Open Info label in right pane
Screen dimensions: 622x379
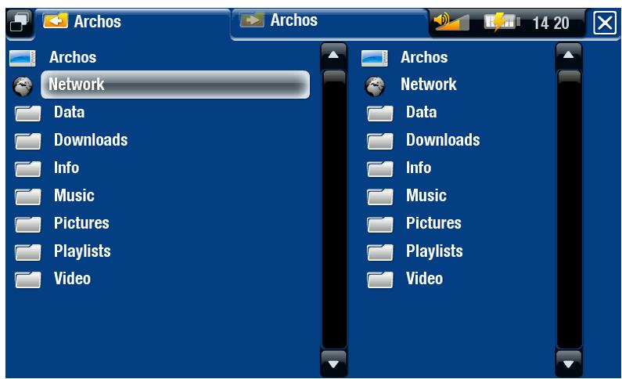coord(419,168)
